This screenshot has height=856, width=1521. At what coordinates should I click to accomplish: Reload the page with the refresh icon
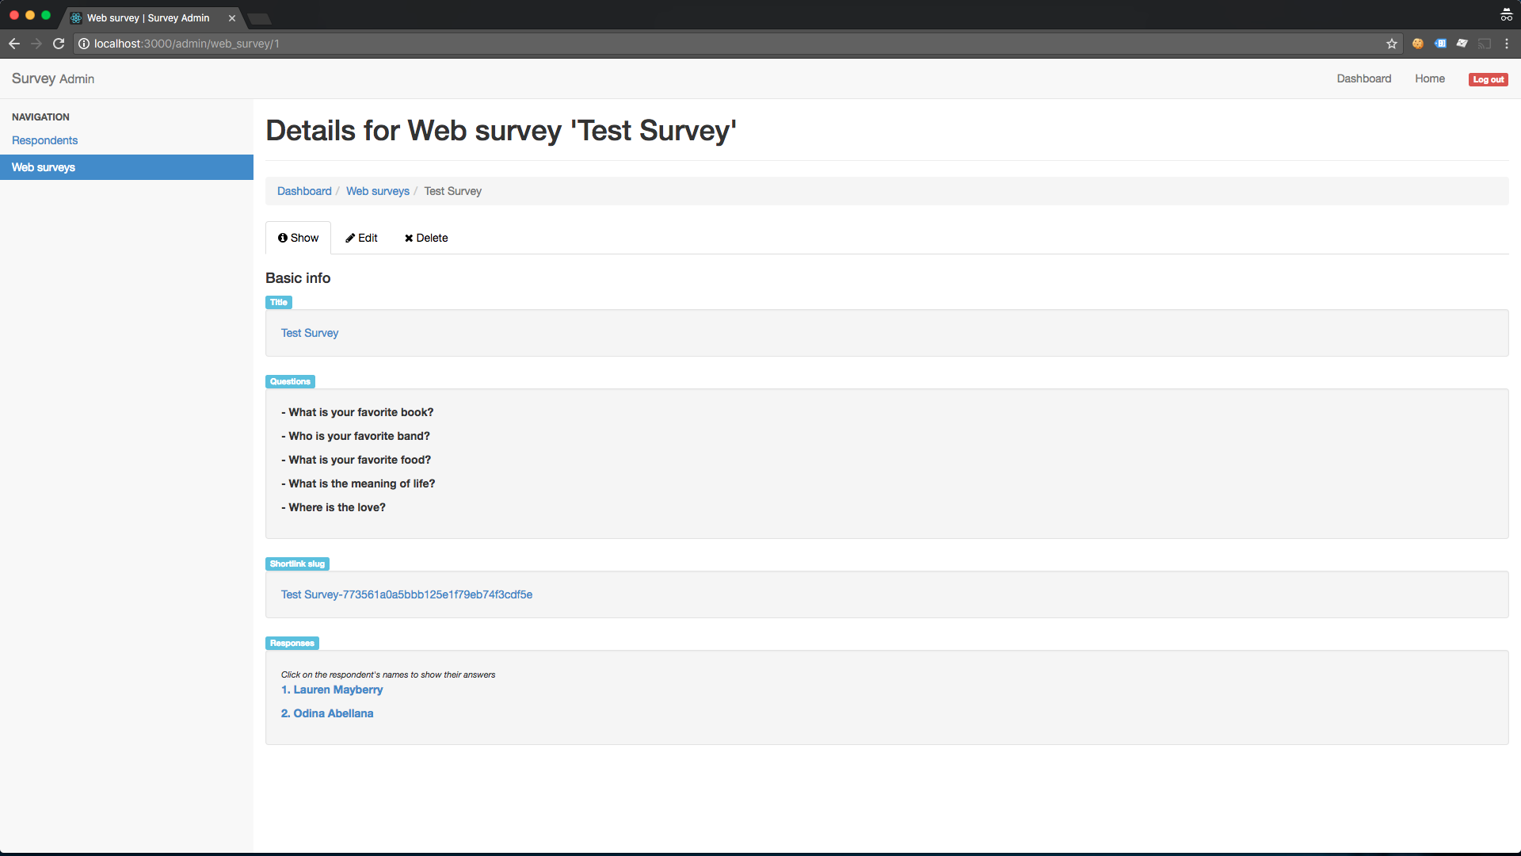coord(59,44)
